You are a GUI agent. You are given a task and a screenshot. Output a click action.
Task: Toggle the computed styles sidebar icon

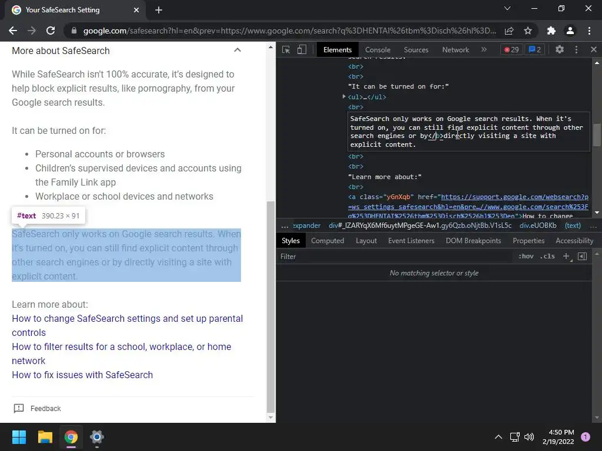(583, 257)
